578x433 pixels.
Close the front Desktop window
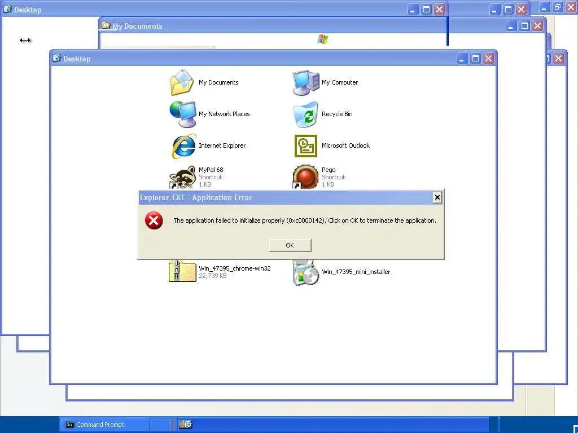(488, 59)
